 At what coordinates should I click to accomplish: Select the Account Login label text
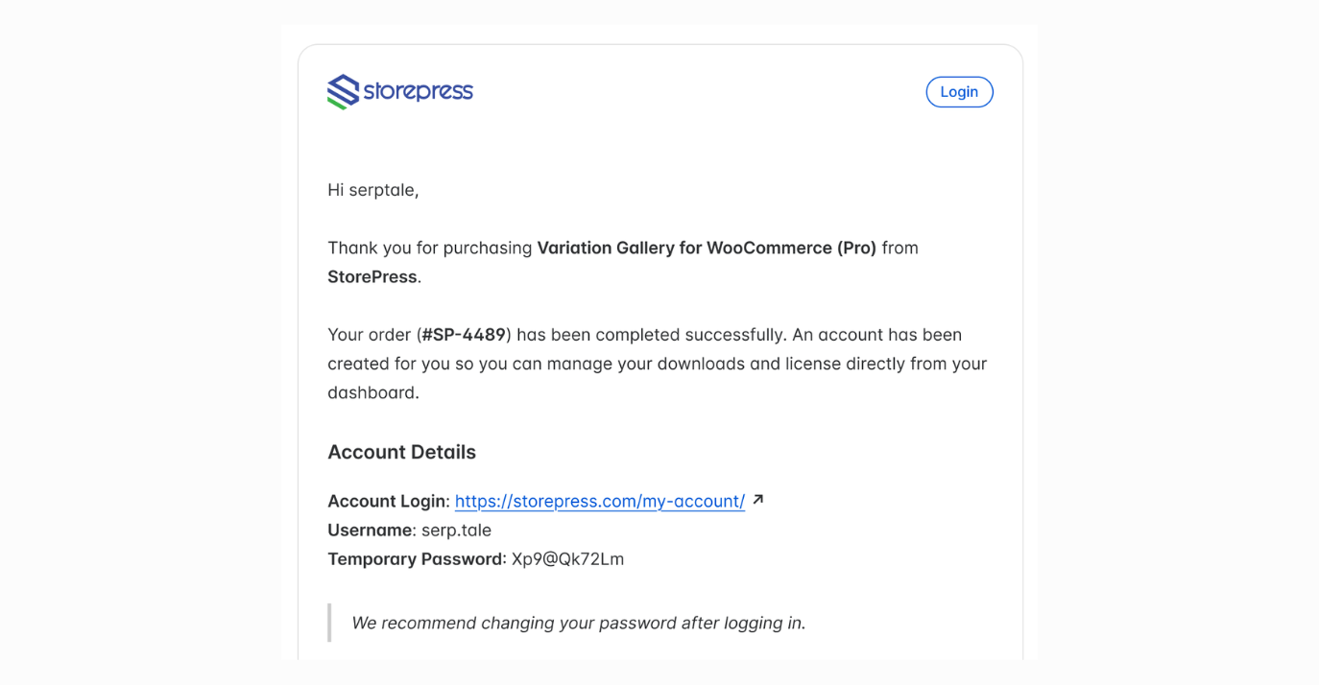tap(386, 500)
